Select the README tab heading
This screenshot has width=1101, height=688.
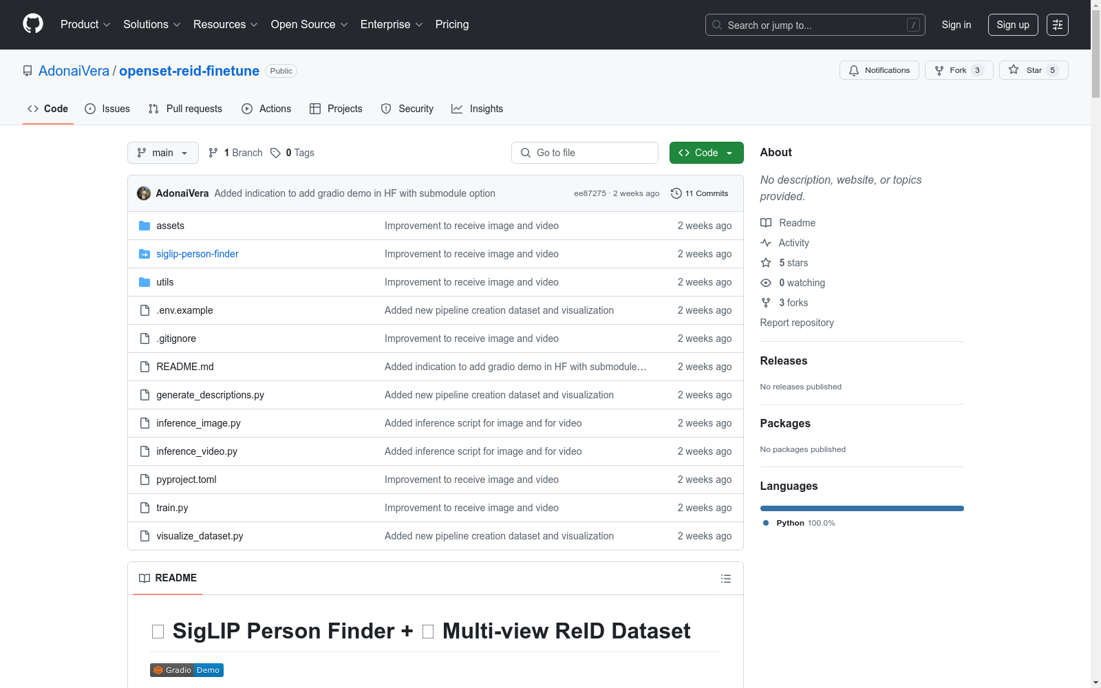pyautogui.click(x=168, y=578)
